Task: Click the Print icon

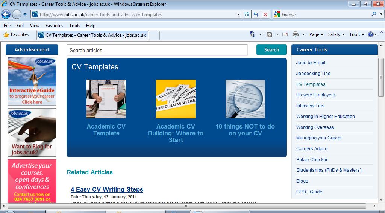Action: click(296, 34)
